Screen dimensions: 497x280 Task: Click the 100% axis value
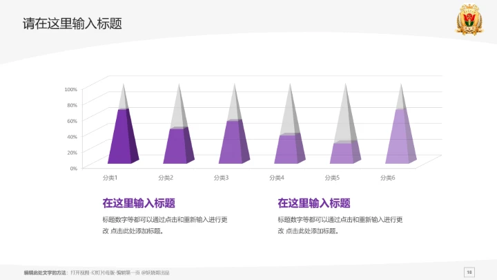tap(70, 89)
